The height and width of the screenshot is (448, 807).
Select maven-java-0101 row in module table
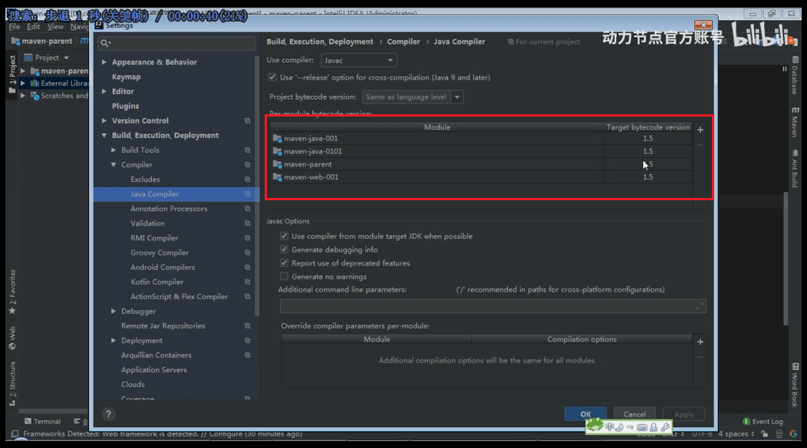481,151
